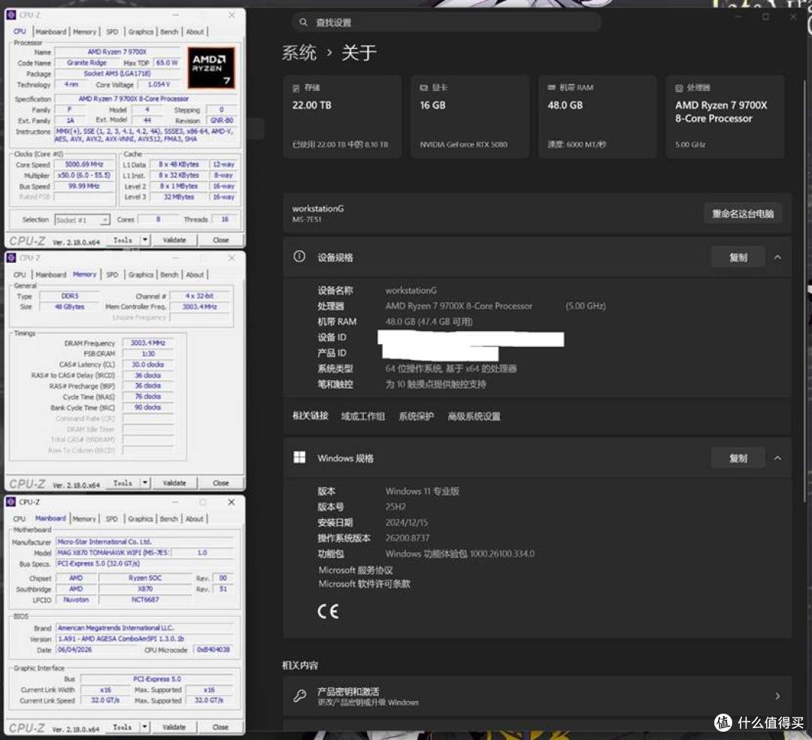Open the About tab in the CPU page window
Viewport: 812px width, 740px height.
tap(195, 32)
